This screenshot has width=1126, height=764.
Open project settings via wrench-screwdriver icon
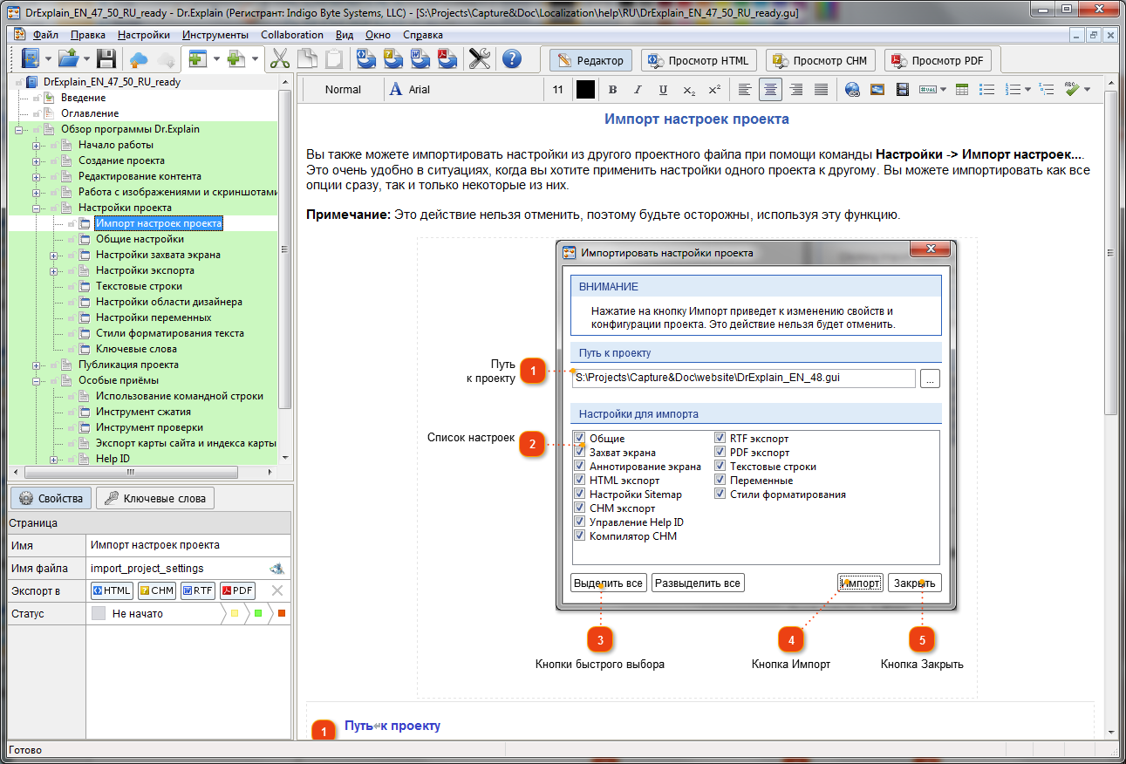(480, 59)
